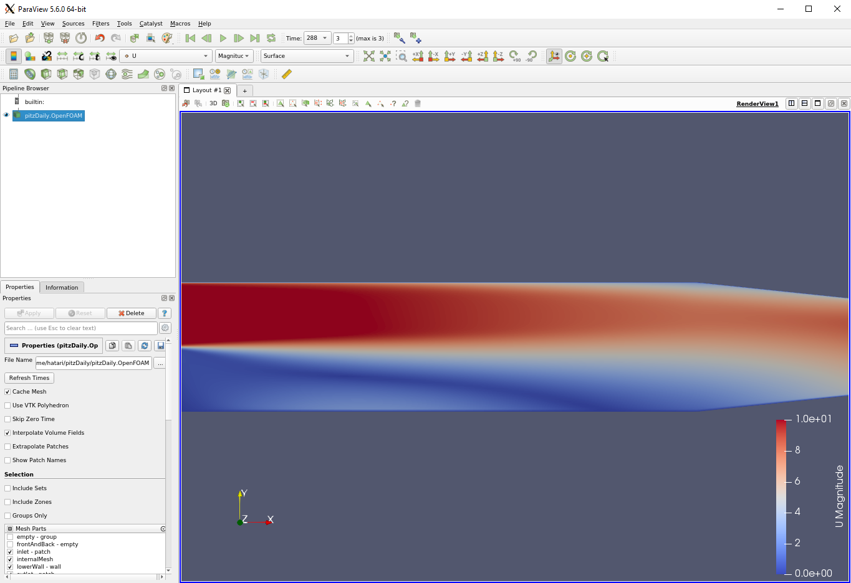Open the U coloring array dropdown
Viewport: 851px width, 583px height.
[x=166, y=56]
